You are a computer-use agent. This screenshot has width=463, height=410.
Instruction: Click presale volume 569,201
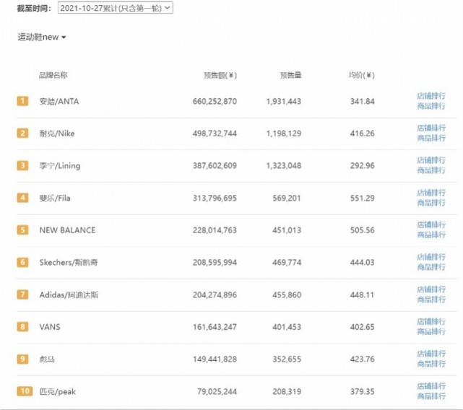[287, 198]
